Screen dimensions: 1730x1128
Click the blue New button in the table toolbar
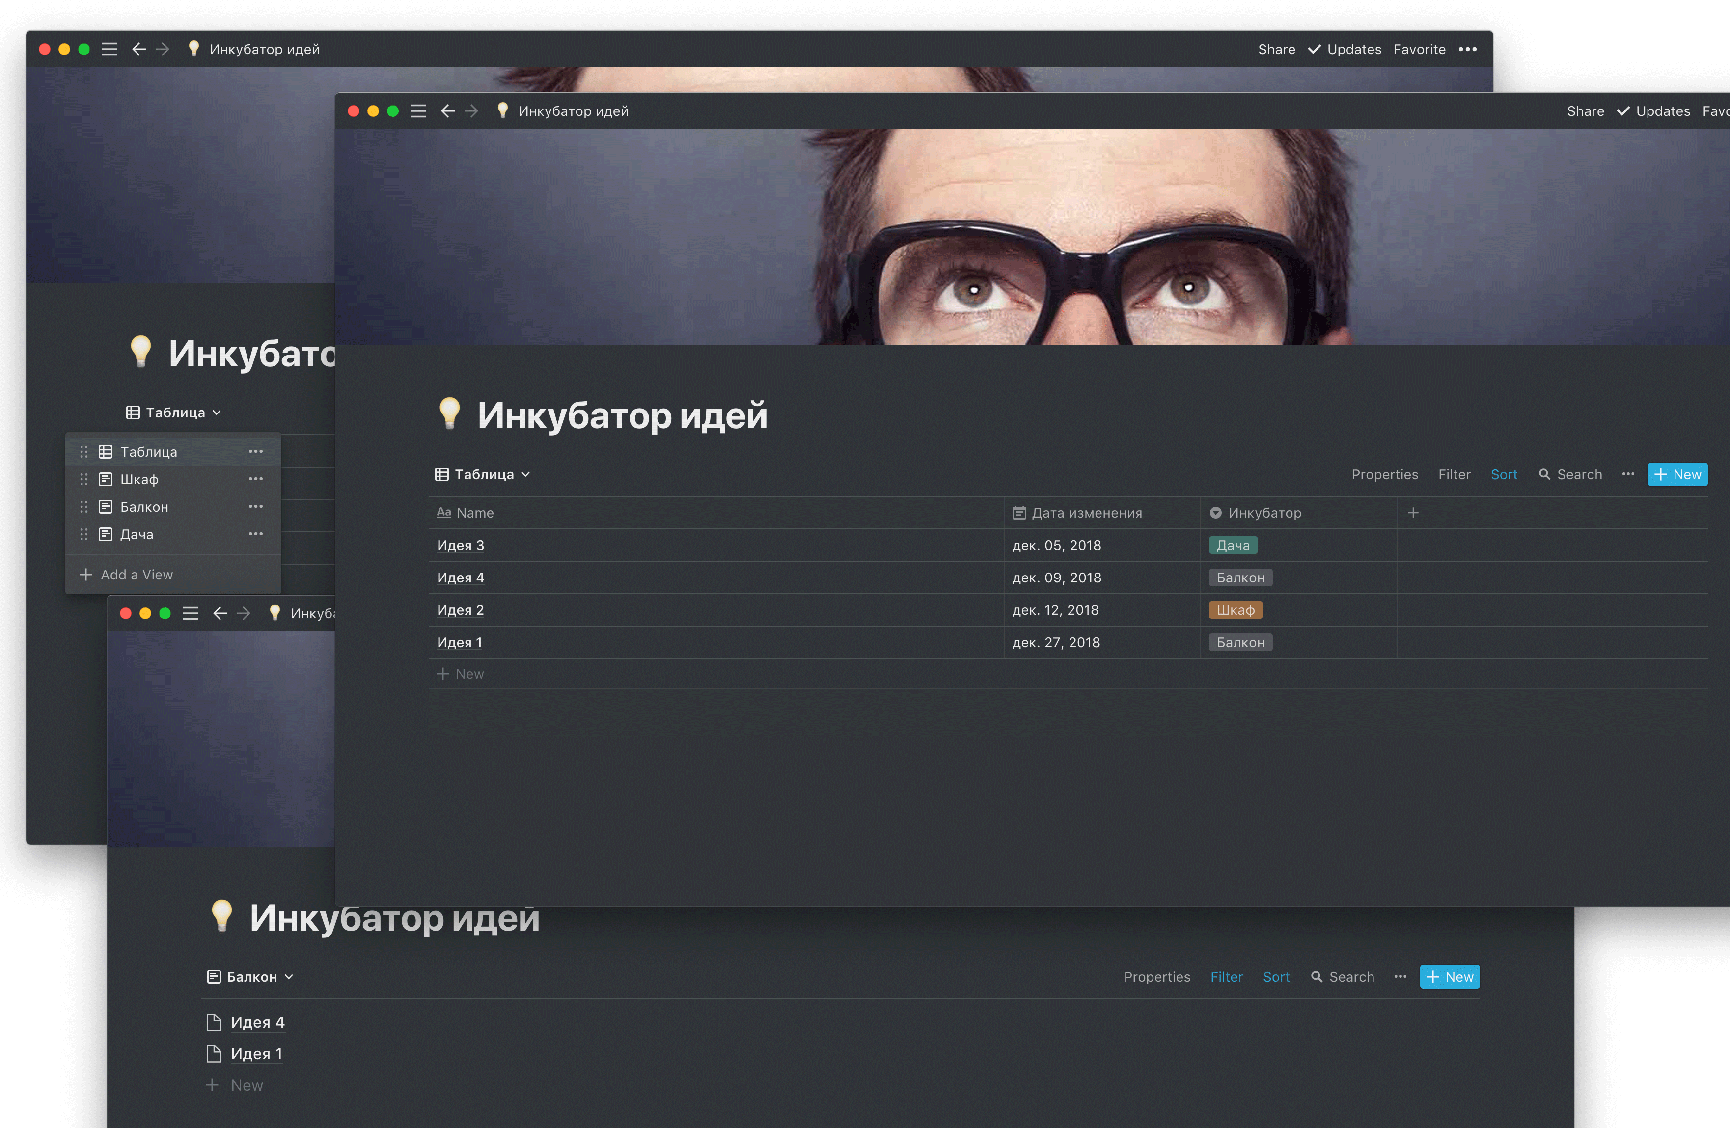click(1677, 474)
